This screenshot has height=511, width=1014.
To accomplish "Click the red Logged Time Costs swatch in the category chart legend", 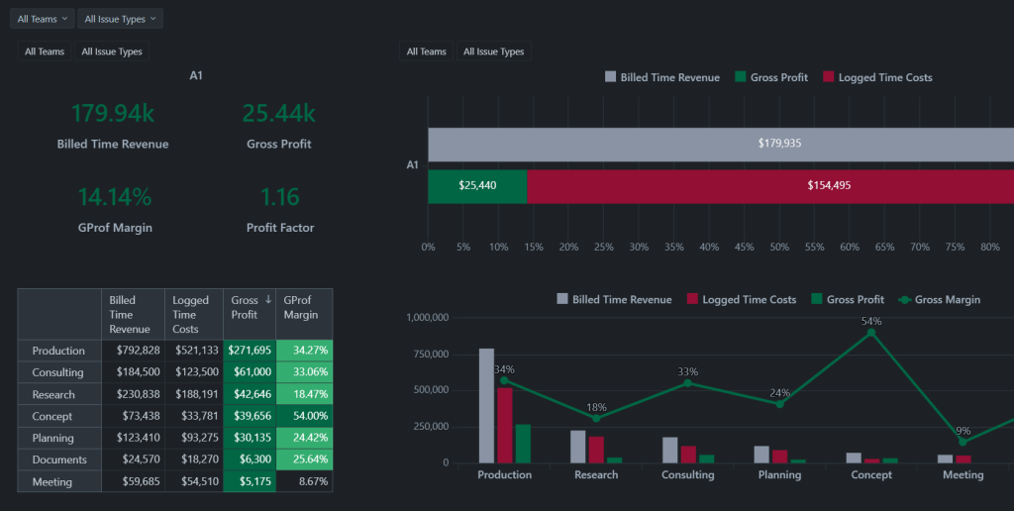I will tap(693, 299).
